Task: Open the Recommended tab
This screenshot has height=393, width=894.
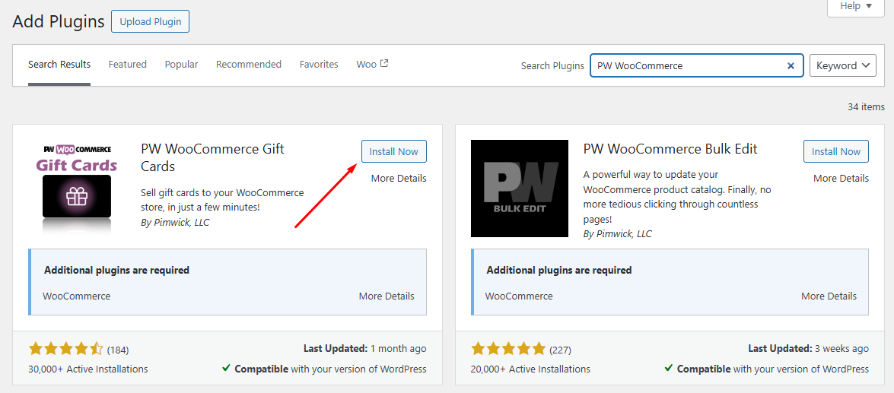Action: pyautogui.click(x=249, y=65)
